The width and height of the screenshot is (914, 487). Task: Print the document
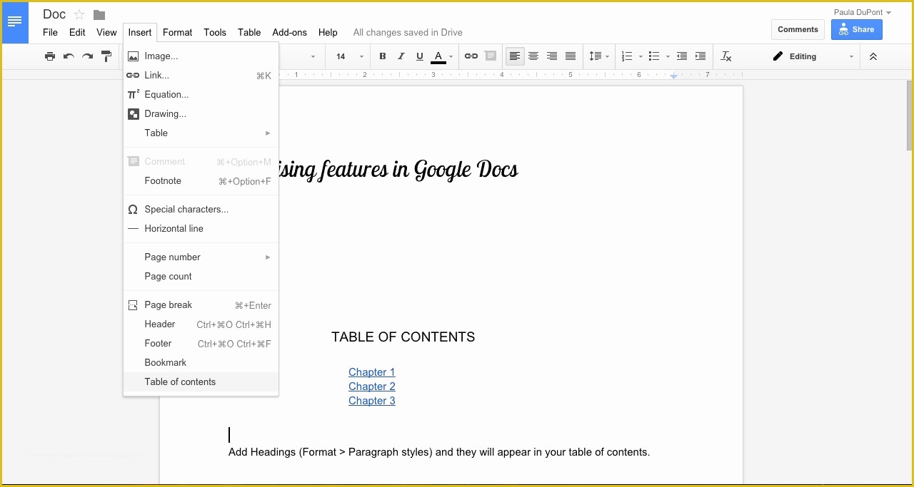(50, 56)
